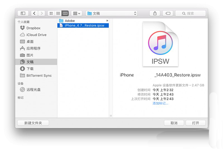
Task: Click the 新建文件夹 button
Action: (33, 123)
